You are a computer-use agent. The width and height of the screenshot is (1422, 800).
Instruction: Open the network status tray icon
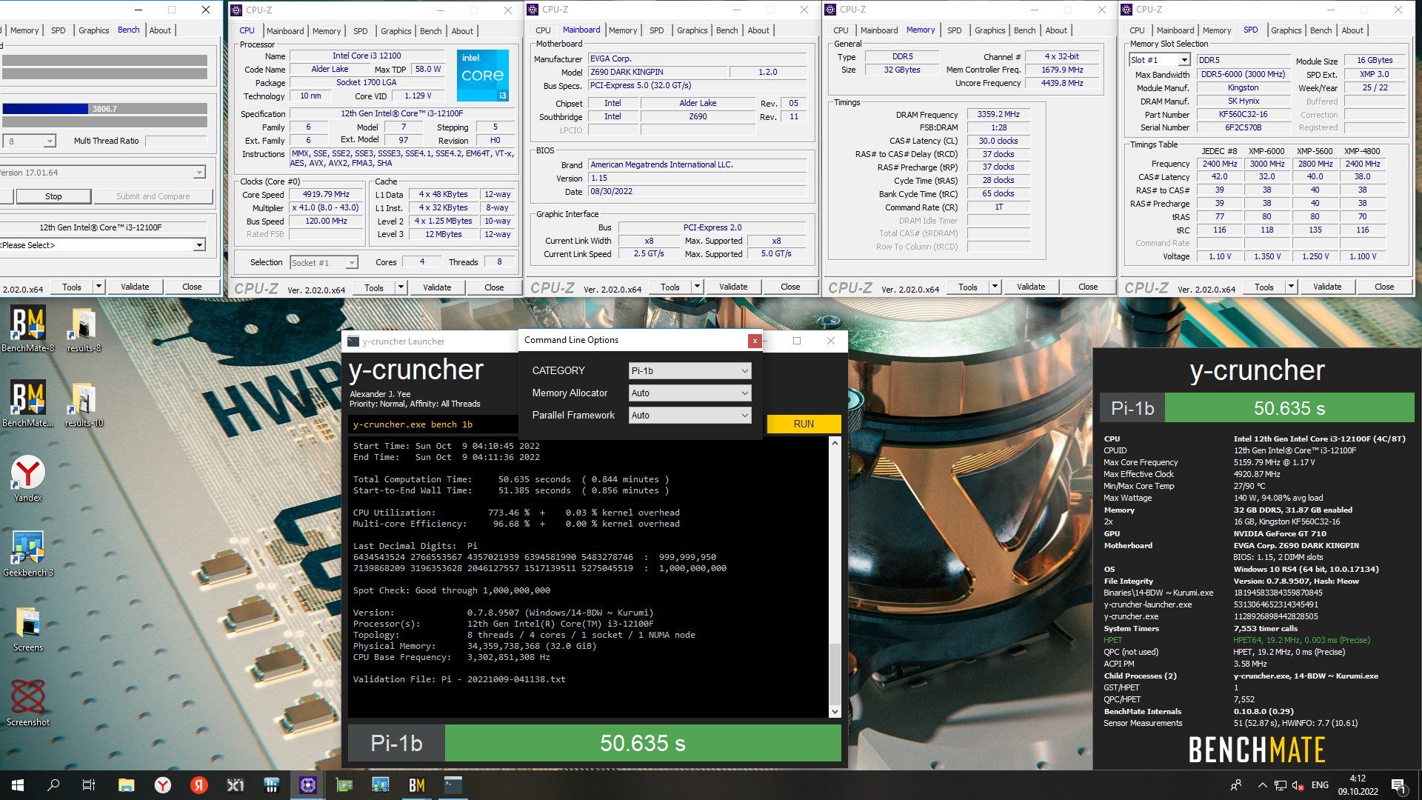1281,785
